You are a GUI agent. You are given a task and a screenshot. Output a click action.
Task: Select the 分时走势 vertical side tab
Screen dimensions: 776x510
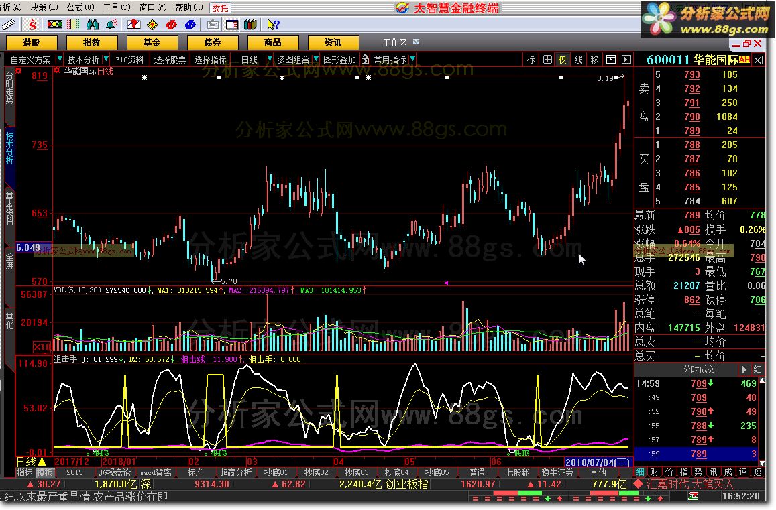pos(9,88)
